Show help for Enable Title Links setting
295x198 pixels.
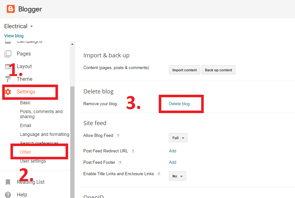coord(159,174)
